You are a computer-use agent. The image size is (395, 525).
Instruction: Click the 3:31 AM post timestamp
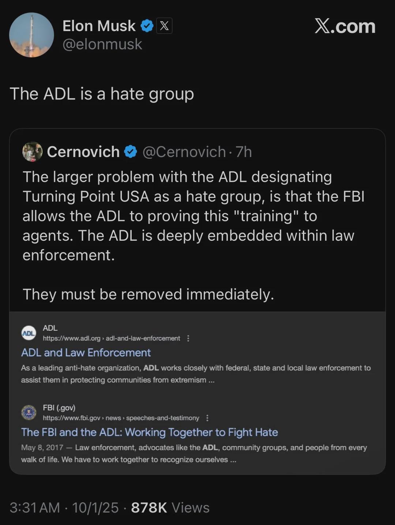pos(35,507)
